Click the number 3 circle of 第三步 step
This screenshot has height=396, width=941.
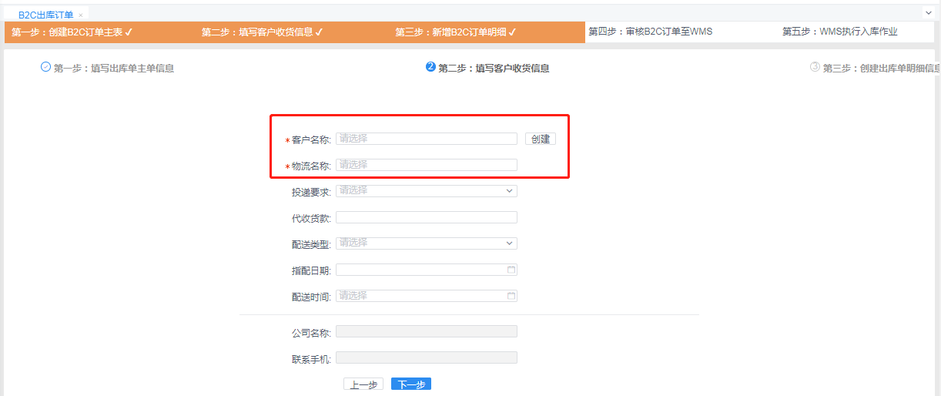tap(815, 67)
